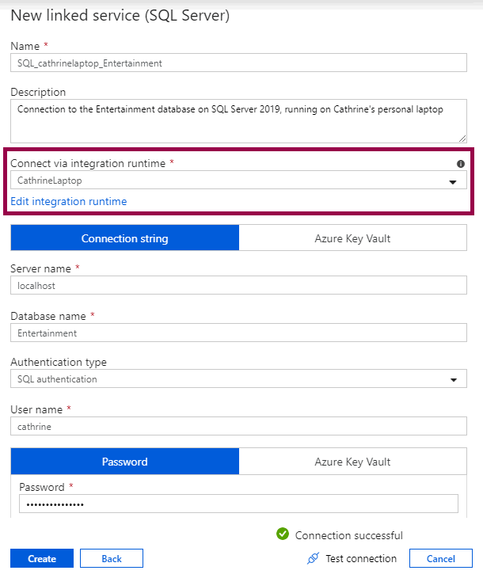The height and width of the screenshot is (578, 483).
Task: Open the CathrineLaptop runtime combo box
Action: [x=230, y=181]
